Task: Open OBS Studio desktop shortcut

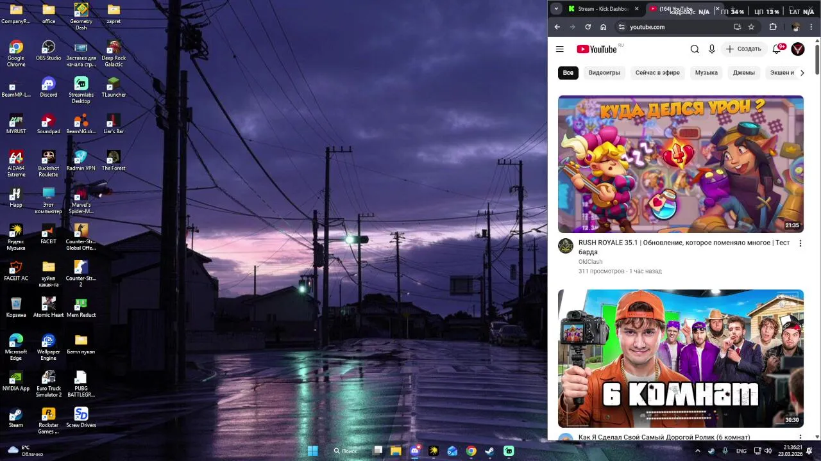Action: click(x=49, y=51)
